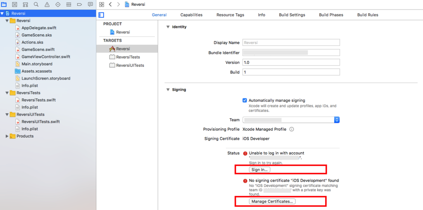
Task: Click the error icon beside No signing certificate
Action: point(245,181)
